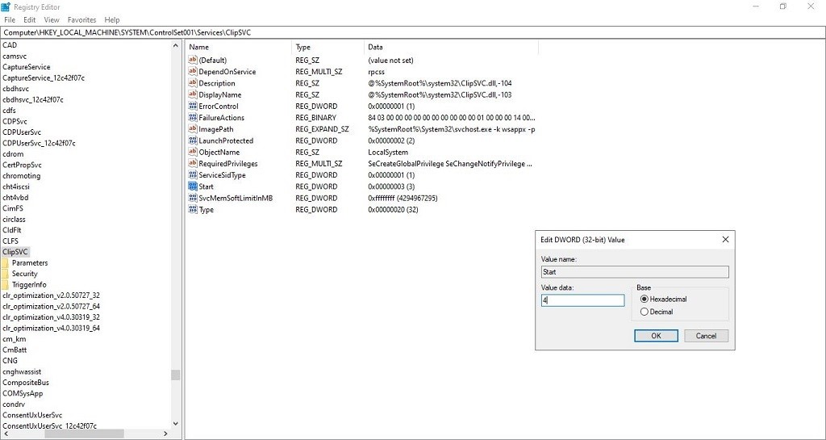
Task: Select the chromoting key
Action: tap(22, 176)
